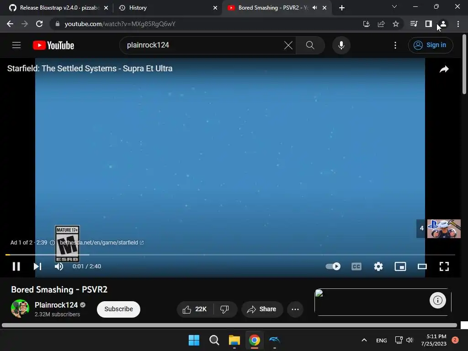Click the horizontal page scrollbar
The image size is (468, 351).
(x=229, y=325)
